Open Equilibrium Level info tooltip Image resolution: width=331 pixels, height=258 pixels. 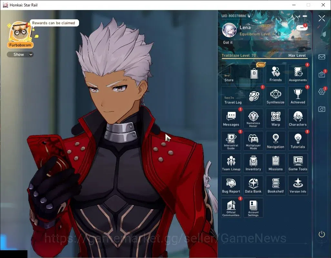coord(278,34)
